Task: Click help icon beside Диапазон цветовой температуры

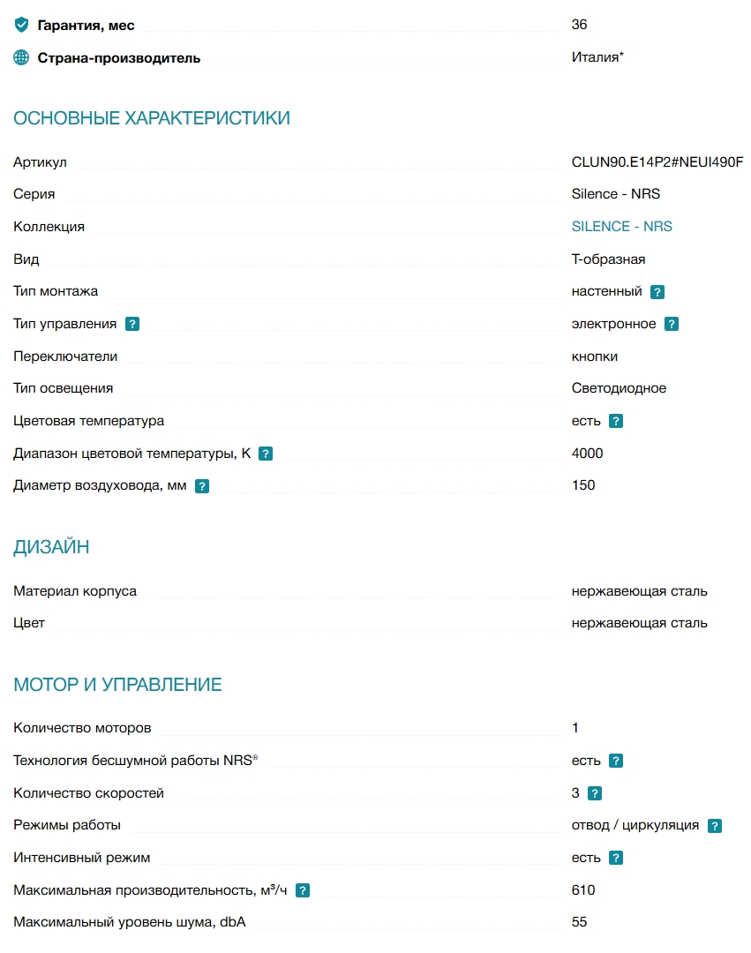Action: pos(266,454)
